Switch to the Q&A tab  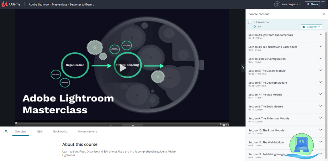(x=40, y=132)
